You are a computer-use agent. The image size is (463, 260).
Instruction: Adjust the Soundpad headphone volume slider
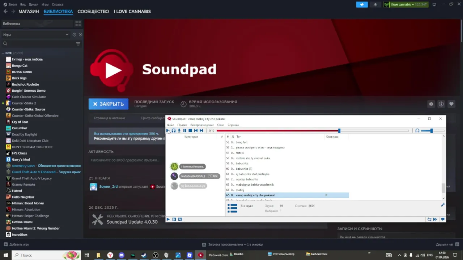click(431, 131)
